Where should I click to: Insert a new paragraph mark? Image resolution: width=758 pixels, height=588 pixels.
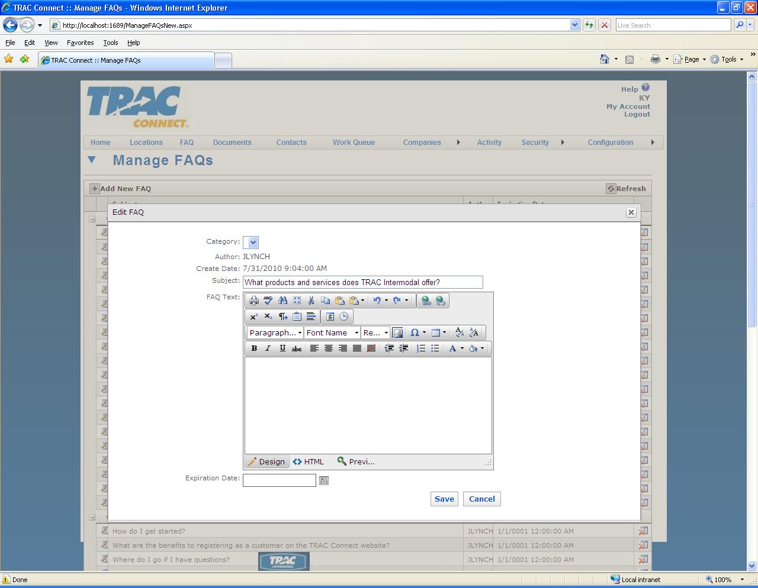(282, 316)
